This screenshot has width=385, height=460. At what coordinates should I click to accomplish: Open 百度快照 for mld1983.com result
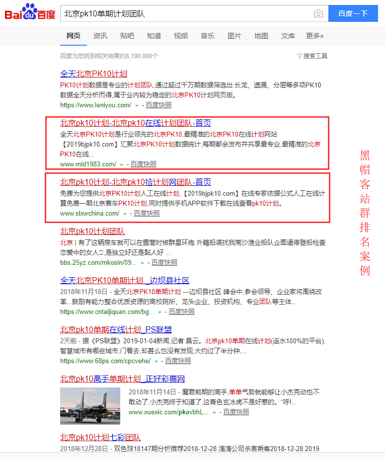tap(144, 164)
